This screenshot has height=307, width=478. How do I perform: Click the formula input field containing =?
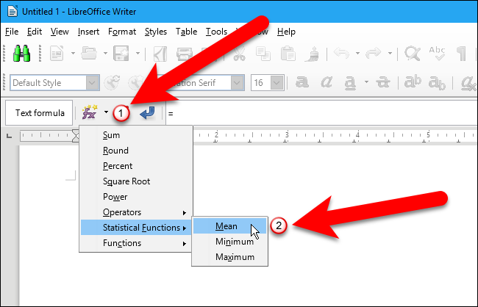pos(321,113)
